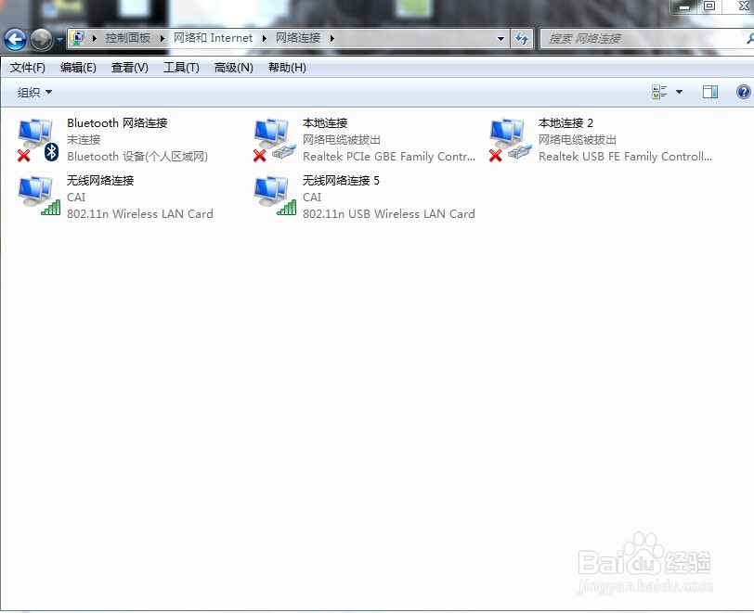Click the 本地连接 2 name label
754x613 pixels.
[x=565, y=123]
